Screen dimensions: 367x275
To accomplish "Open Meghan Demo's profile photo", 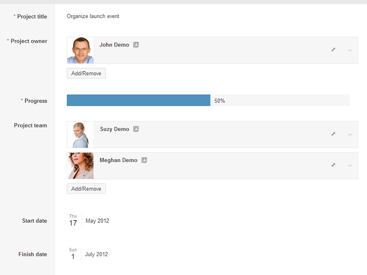I will pos(80,166).
